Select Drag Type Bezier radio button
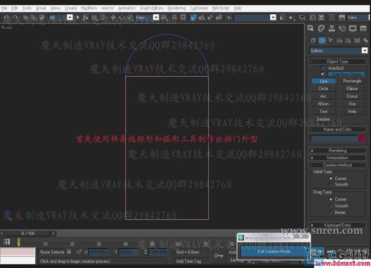Screen dimensions: 371x268 click(x=330, y=212)
